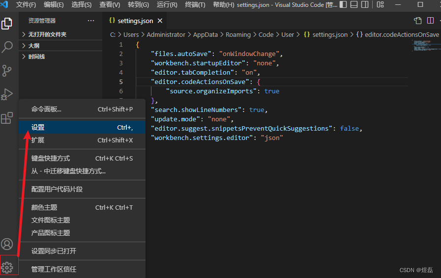Click the false value on snippets line

350,129
